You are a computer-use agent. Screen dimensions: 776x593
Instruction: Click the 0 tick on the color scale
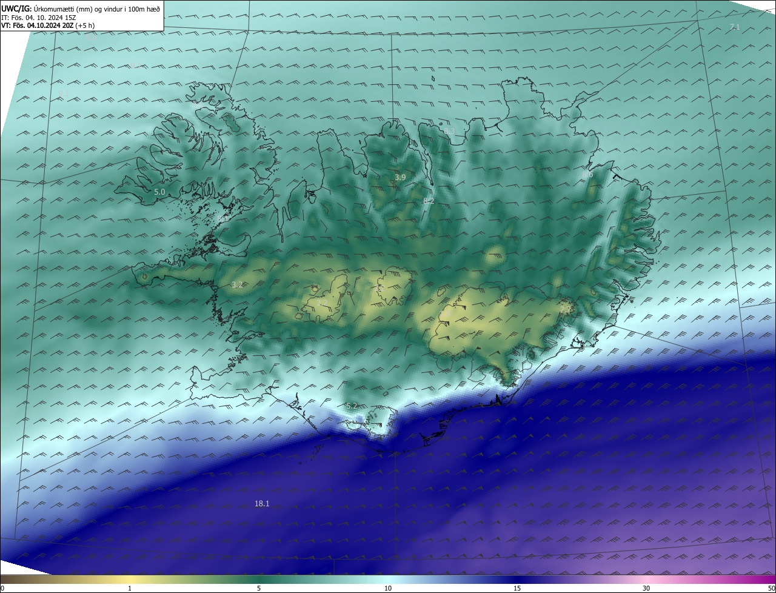2,588
